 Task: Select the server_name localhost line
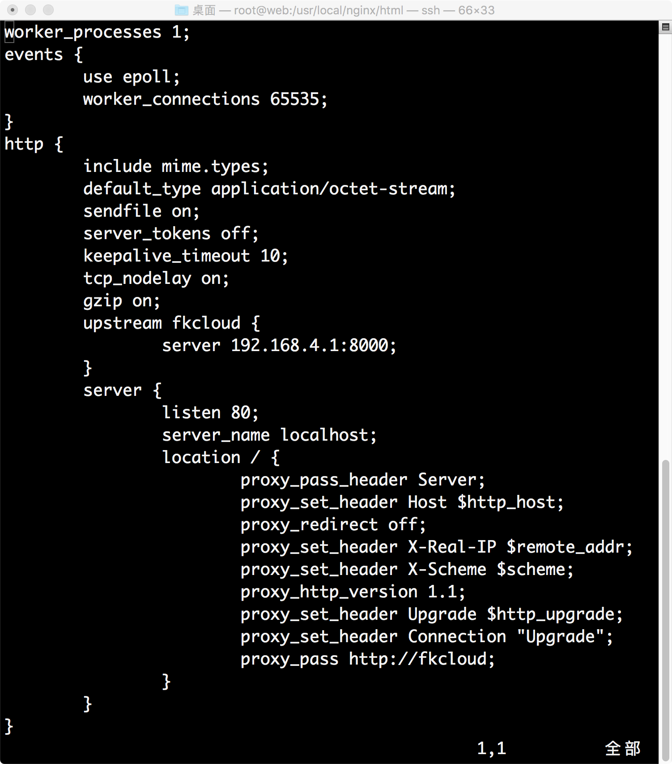pos(269,434)
